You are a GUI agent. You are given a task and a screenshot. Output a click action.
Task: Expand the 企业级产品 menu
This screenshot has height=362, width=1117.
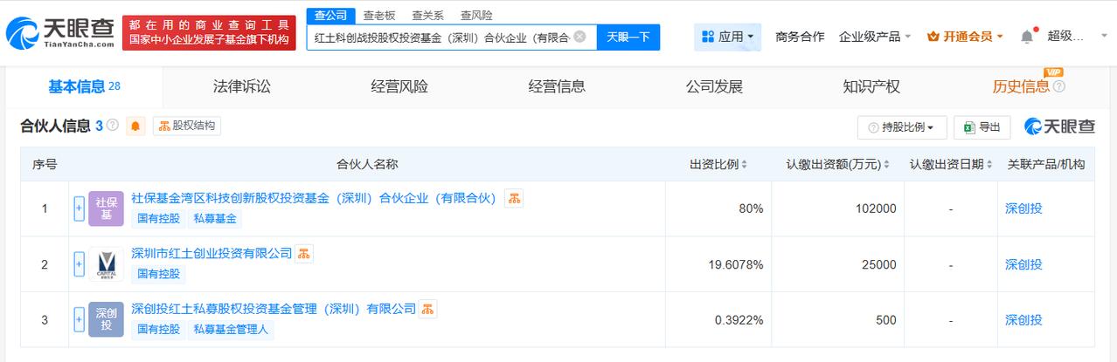click(875, 37)
